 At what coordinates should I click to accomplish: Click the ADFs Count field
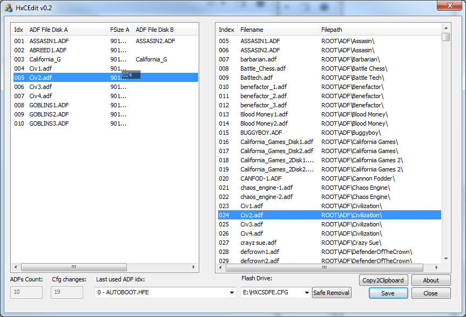coord(26,292)
